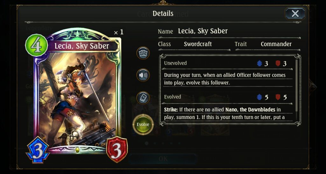This screenshot has width=326, height=174.
Task: Click the Unevolved blue attack stat icon
Action: coord(259,63)
